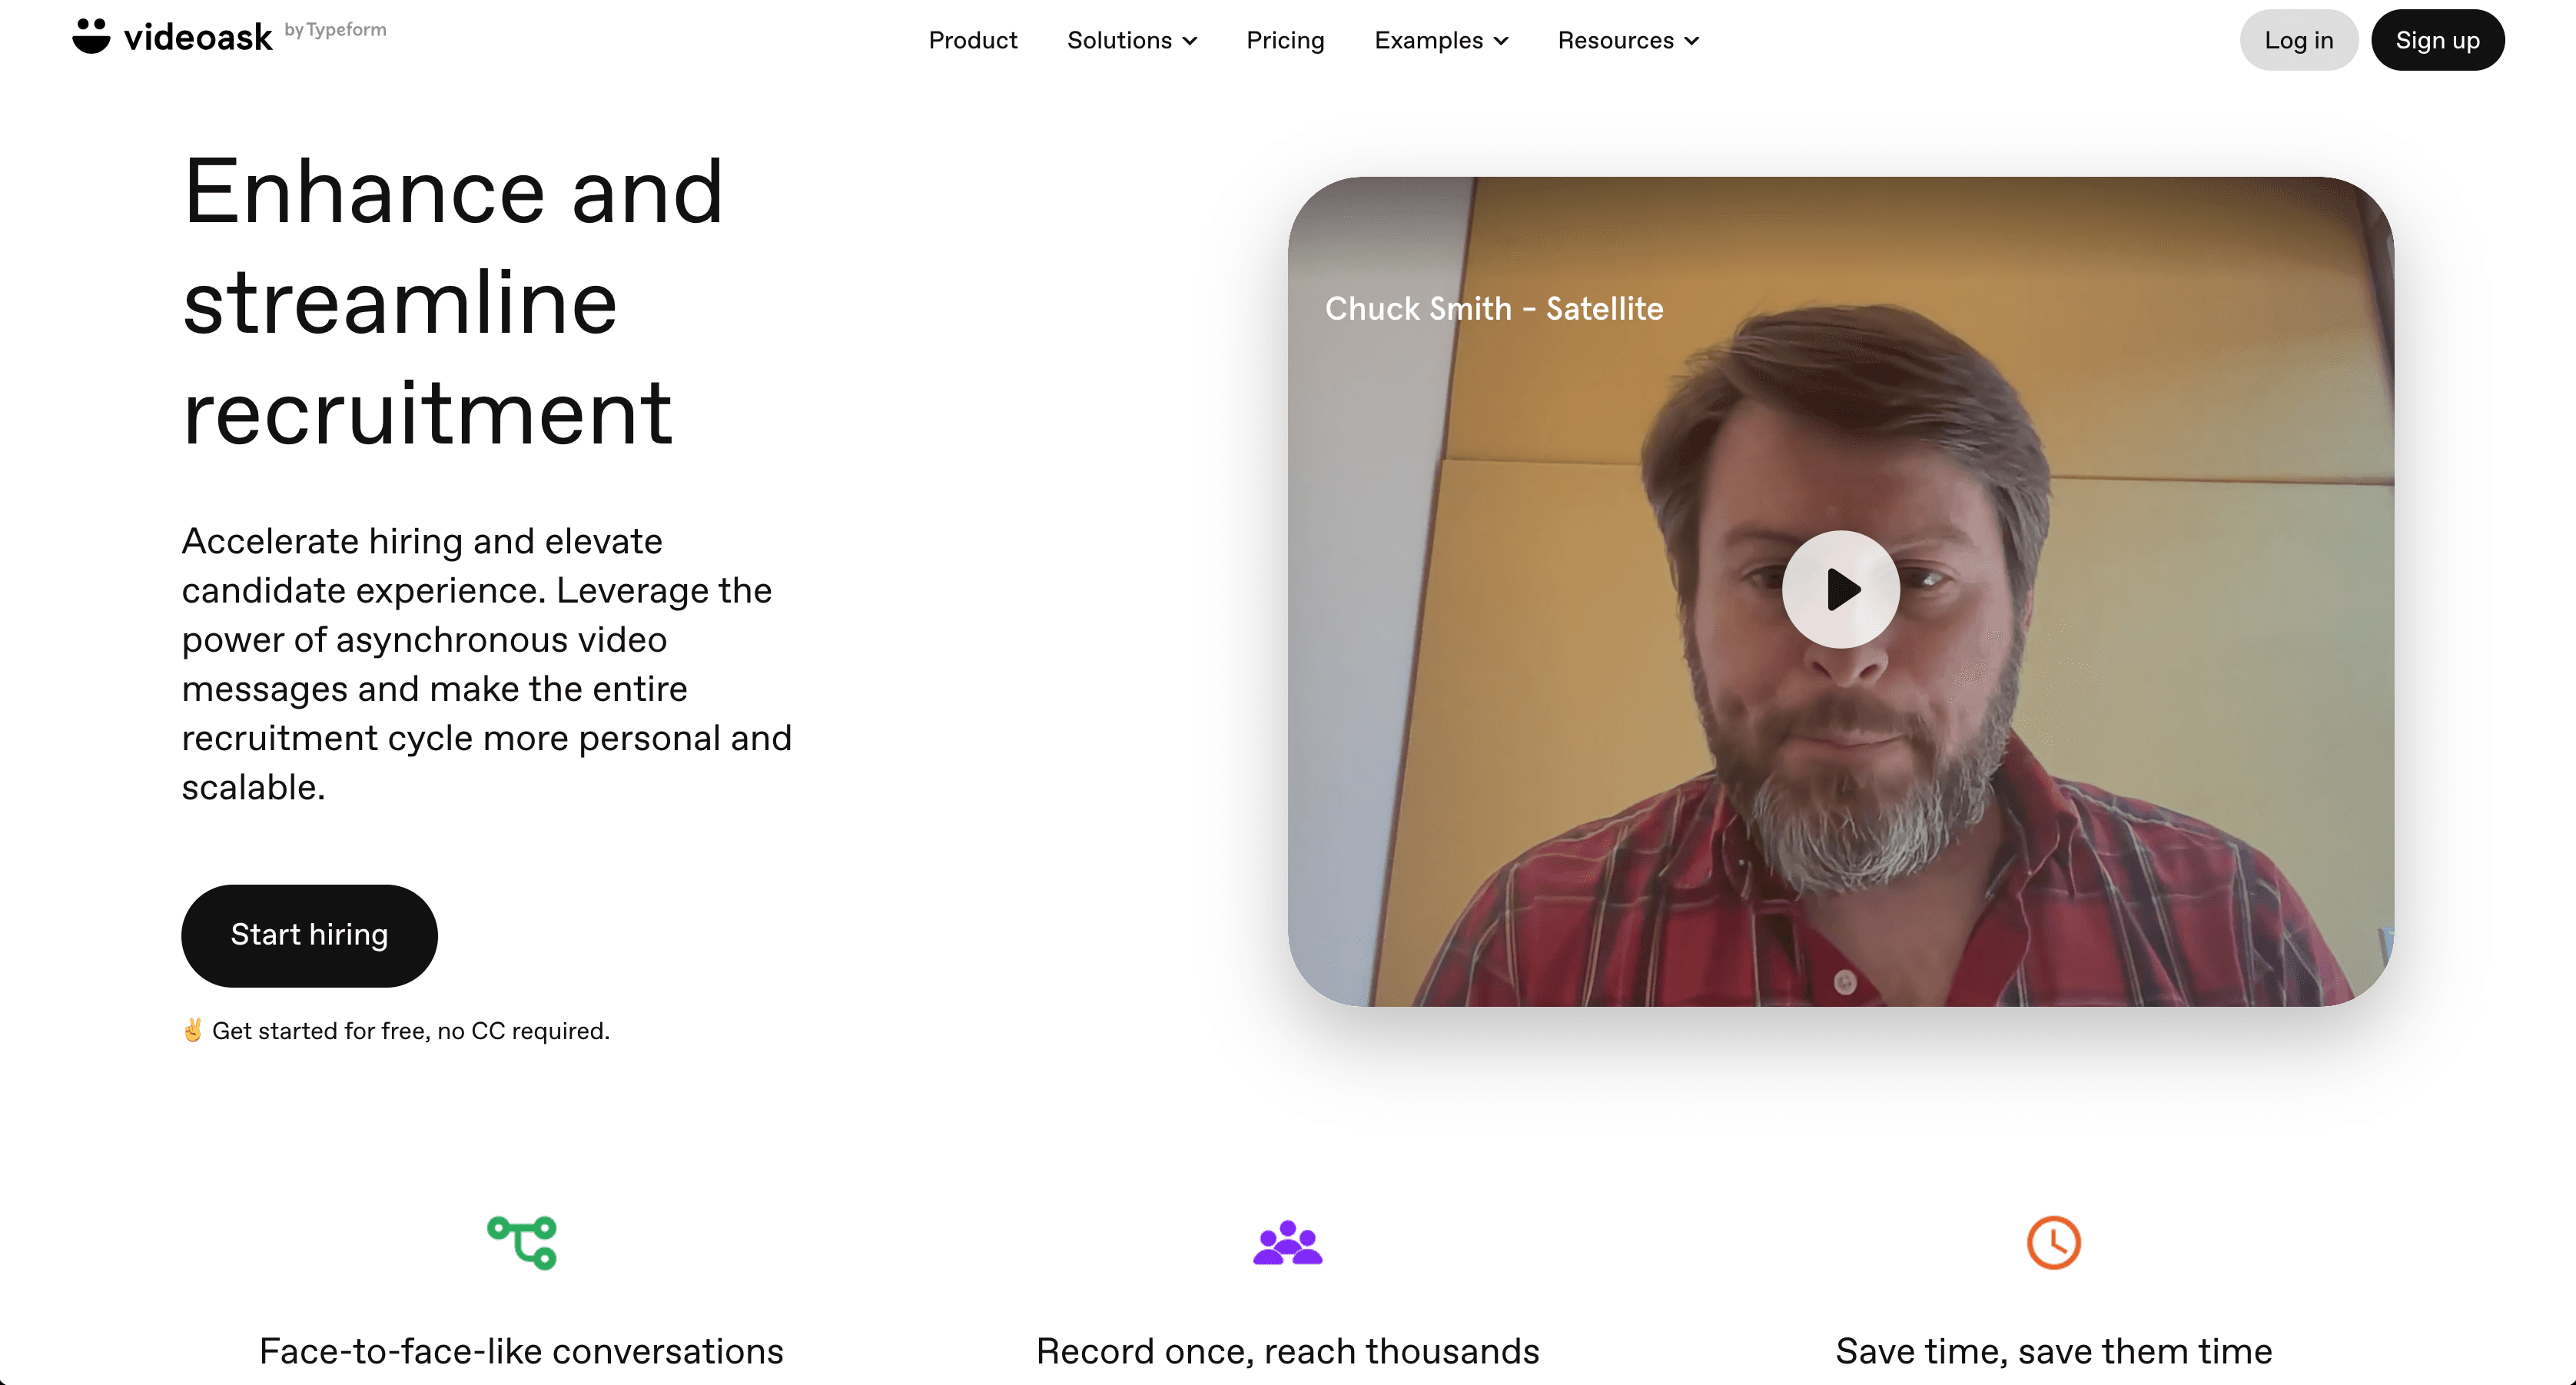
Task: Open the Product menu item
Action: point(972,41)
